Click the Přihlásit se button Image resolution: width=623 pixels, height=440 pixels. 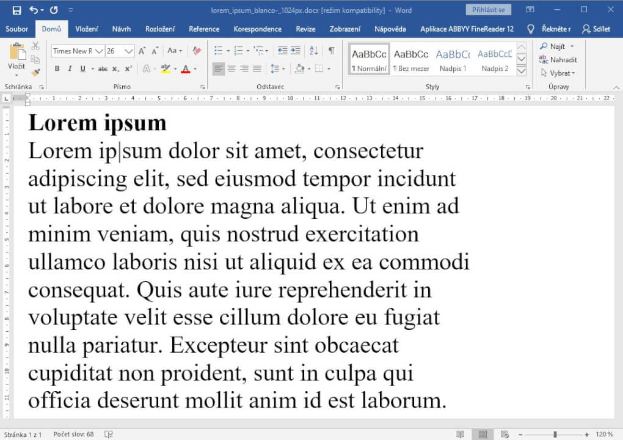point(488,9)
